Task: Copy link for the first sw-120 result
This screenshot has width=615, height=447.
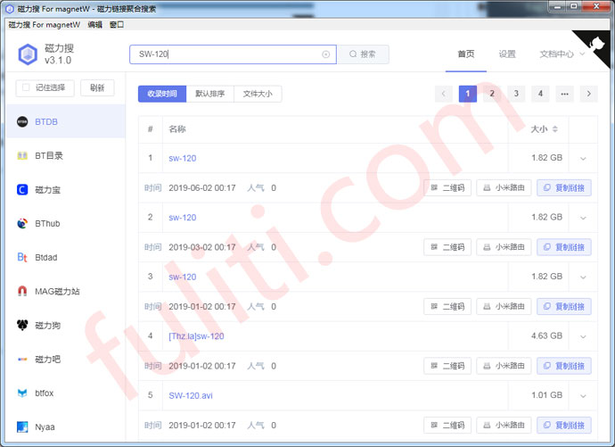Action: click(x=563, y=188)
